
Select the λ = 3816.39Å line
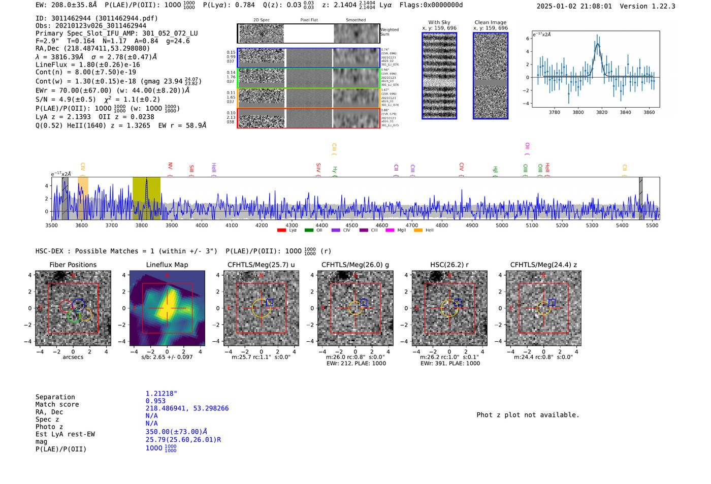(96, 57)
